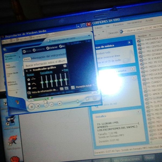The height and width of the screenshot is (162, 162).
Task: Click the green seek bar
Action: pyautogui.click(x=43, y=99)
